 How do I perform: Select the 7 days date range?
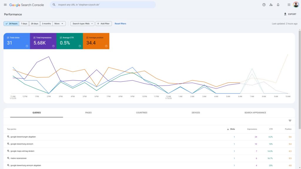pyautogui.click(x=24, y=23)
